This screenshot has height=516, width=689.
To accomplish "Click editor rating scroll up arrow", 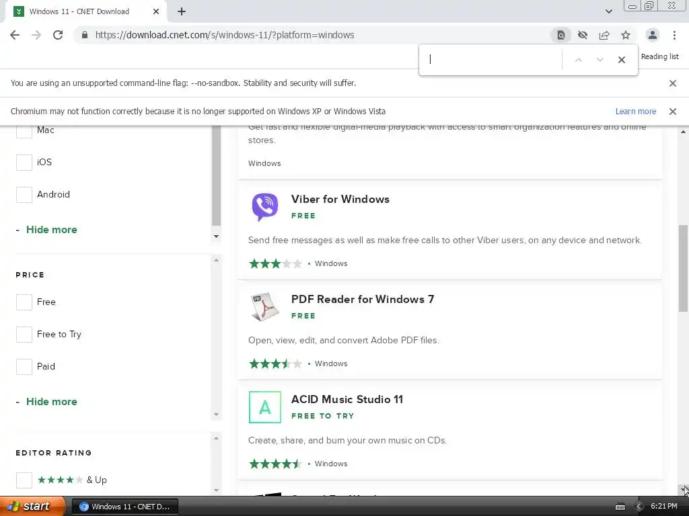I will (216, 438).
